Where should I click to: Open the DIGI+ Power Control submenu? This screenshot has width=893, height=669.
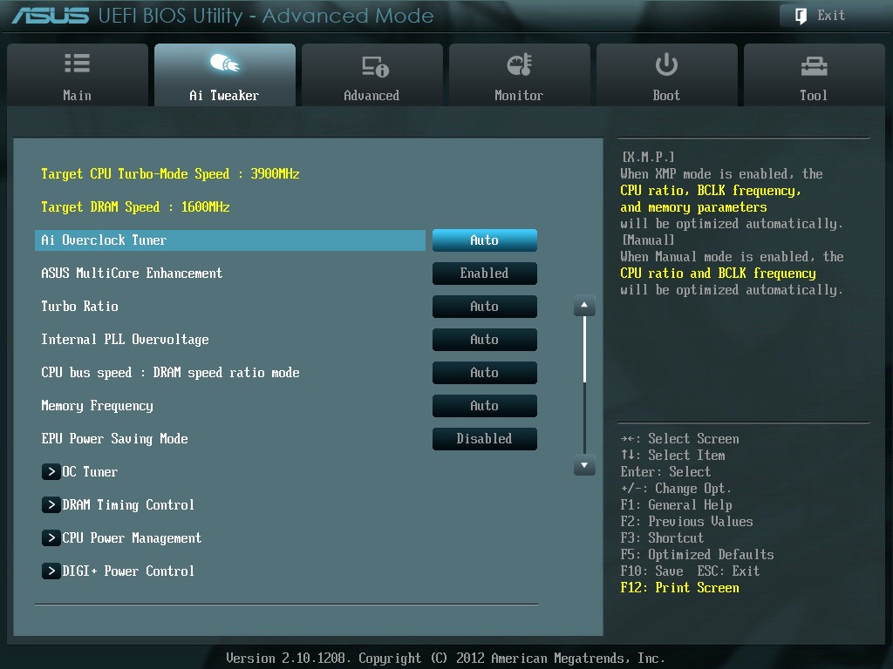click(x=128, y=571)
